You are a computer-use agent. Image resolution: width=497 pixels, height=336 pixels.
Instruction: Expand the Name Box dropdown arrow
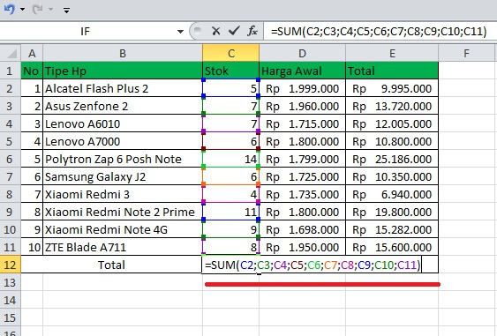coord(180,32)
